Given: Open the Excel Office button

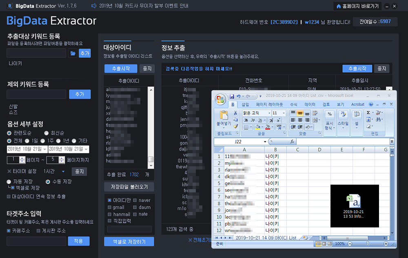Looking at the screenshot, I should 220,99.
